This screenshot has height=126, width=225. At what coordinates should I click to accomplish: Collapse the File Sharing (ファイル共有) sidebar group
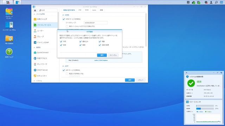(x=34, y=14)
